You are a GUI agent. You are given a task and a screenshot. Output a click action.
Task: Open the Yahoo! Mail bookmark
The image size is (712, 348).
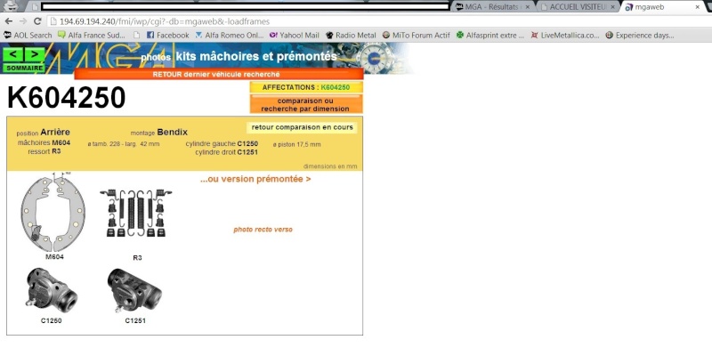coord(295,35)
